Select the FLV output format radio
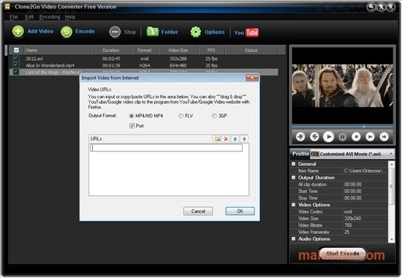This screenshot has height=278, width=402. click(x=181, y=116)
